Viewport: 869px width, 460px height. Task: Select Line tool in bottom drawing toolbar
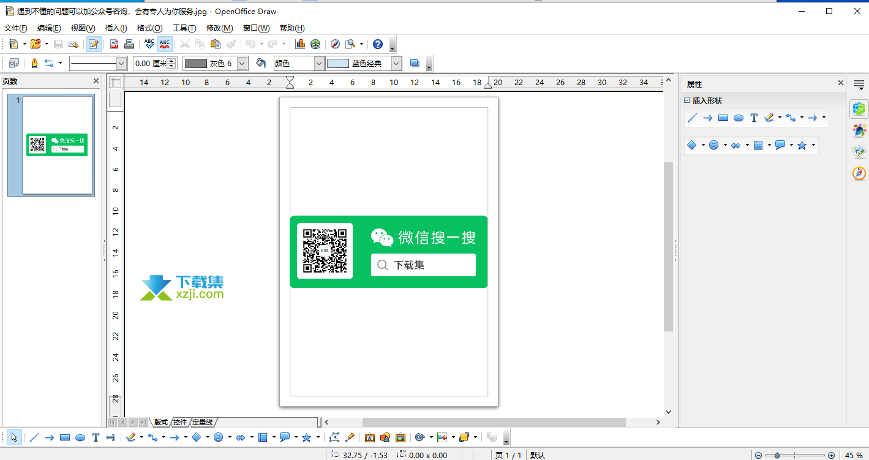pyautogui.click(x=34, y=437)
